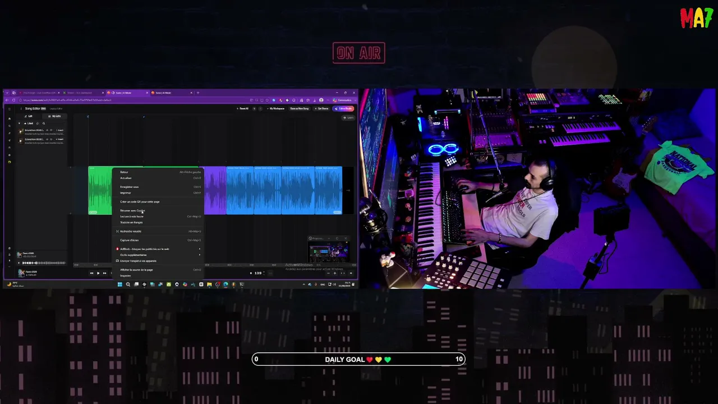Select the purple waveform clip

click(215, 190)
